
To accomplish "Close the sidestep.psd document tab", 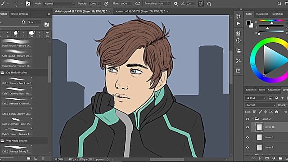I will (110, 11).
